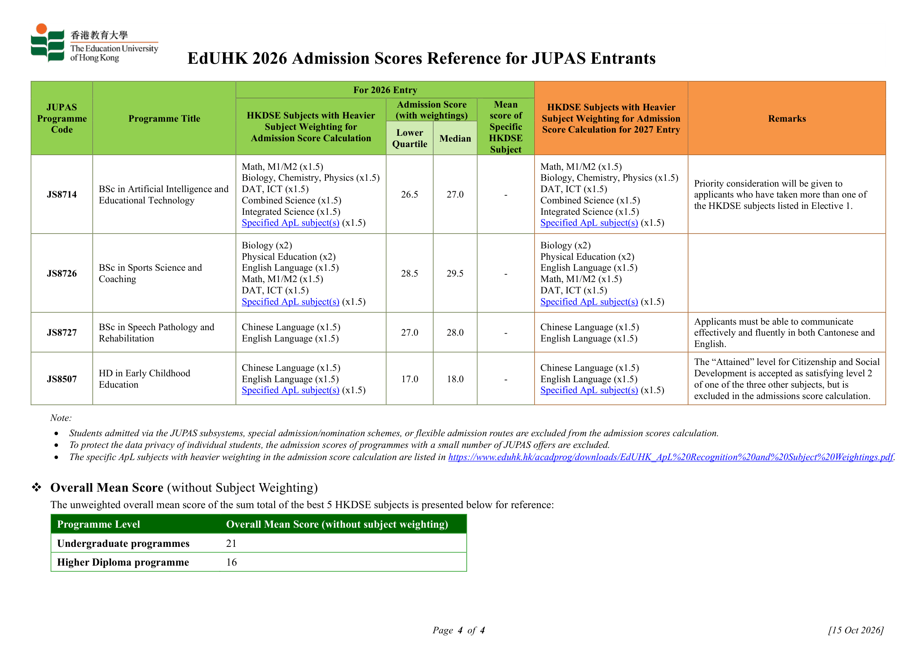Click the 'Remarks' column header

[787, 118]
